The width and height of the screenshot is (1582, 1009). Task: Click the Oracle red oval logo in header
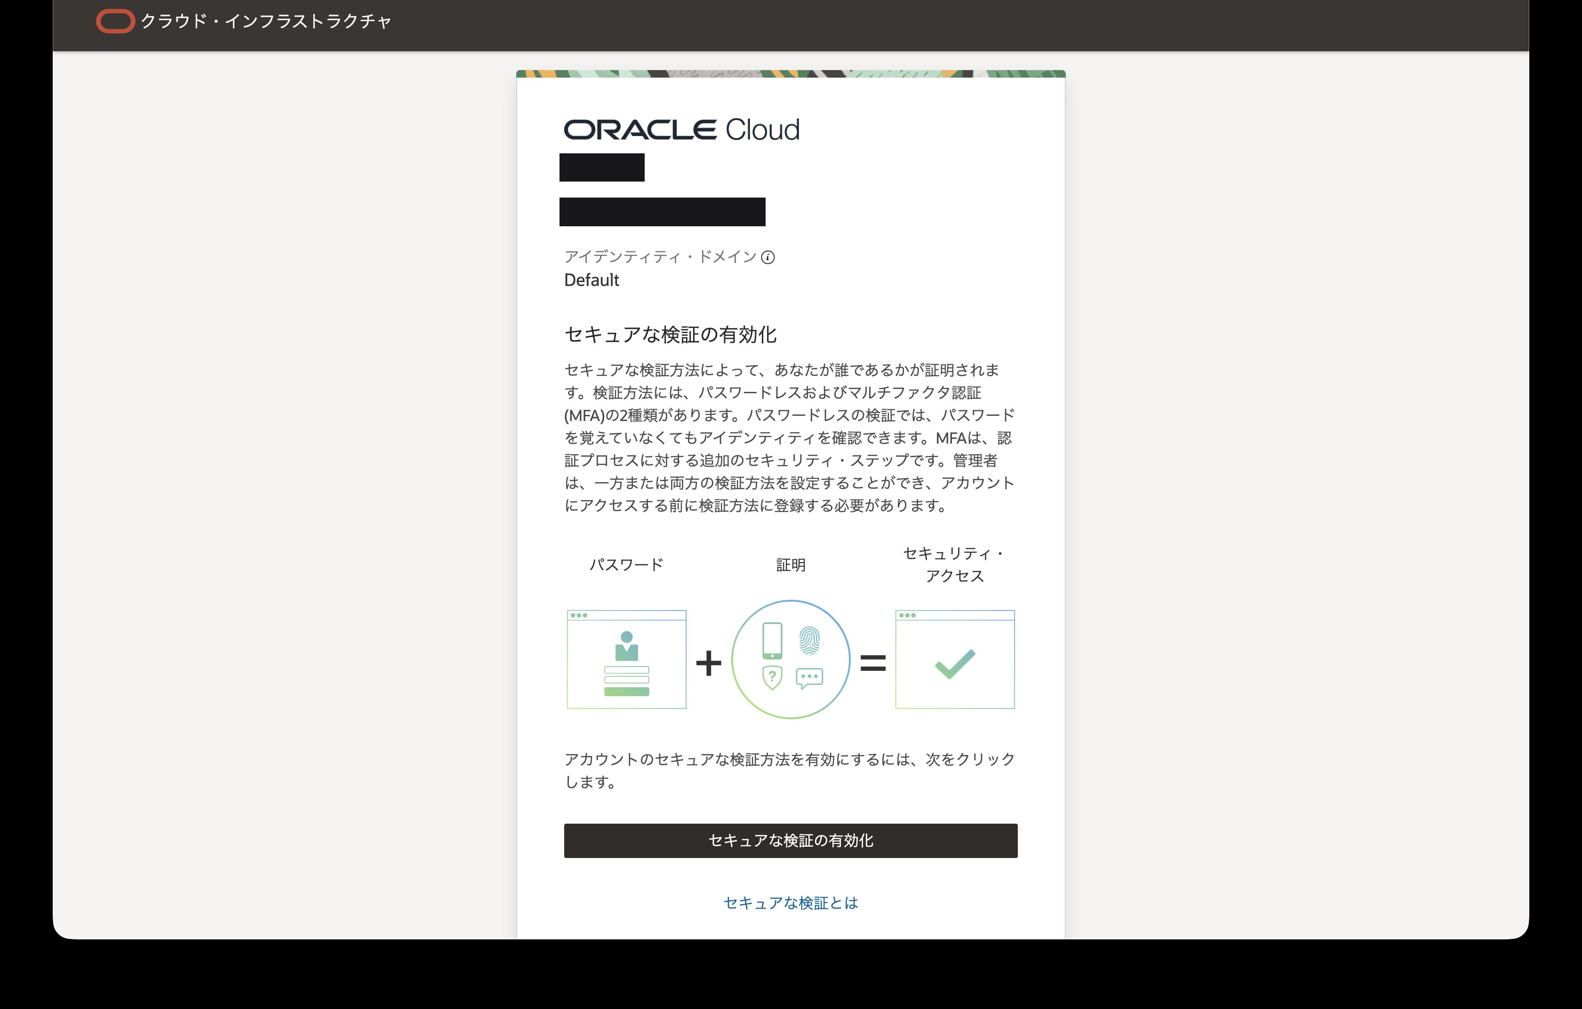(115, 21)
